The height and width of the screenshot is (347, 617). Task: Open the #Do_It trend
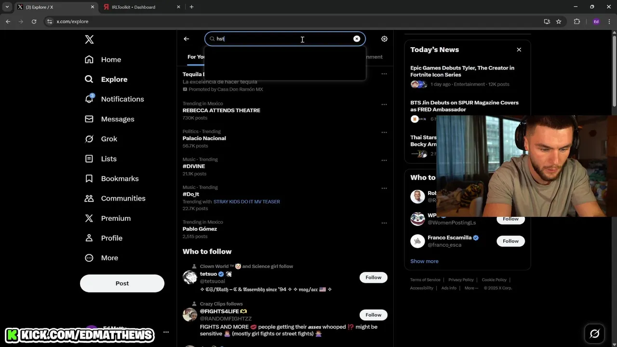(191, 194)
